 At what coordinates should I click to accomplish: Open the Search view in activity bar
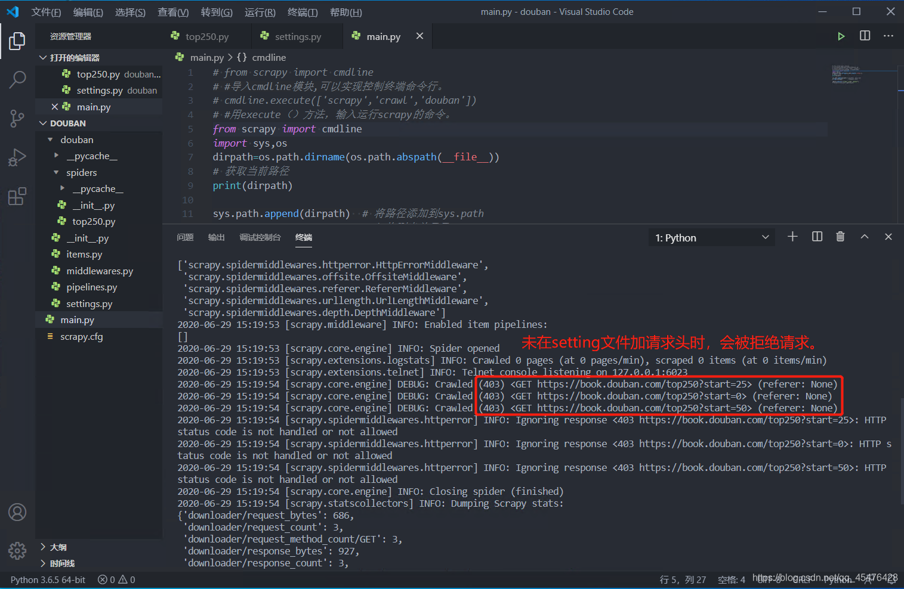coord(17,79)
